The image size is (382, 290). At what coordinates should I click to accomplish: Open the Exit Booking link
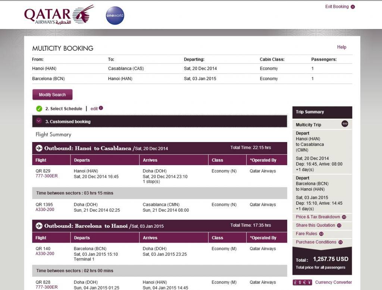tap(337, 7)
